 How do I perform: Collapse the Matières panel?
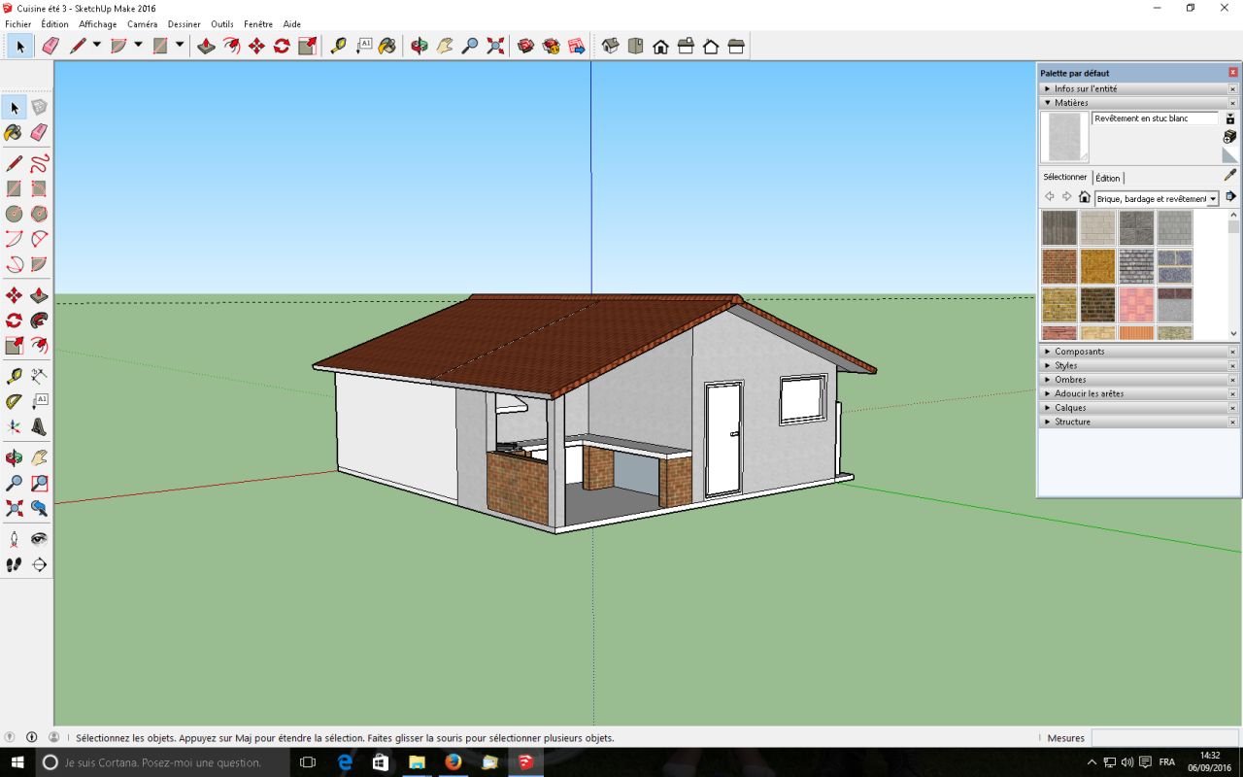point(1132,102)
